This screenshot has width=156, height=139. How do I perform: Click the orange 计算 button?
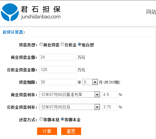(47, 131)
